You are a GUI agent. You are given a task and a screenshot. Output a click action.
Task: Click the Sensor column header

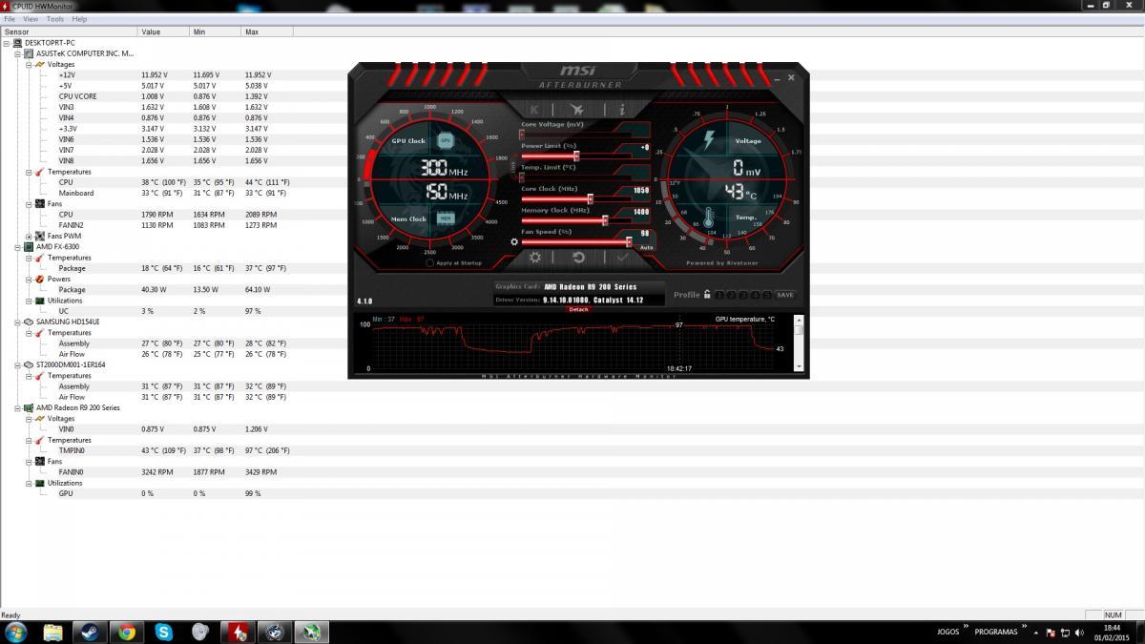[69, 32]
